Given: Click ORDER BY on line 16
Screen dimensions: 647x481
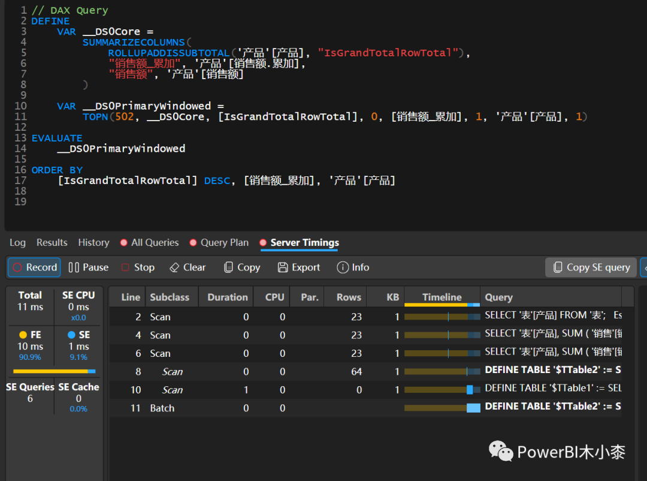Looking at the screenshot, I should coord(57,170).
